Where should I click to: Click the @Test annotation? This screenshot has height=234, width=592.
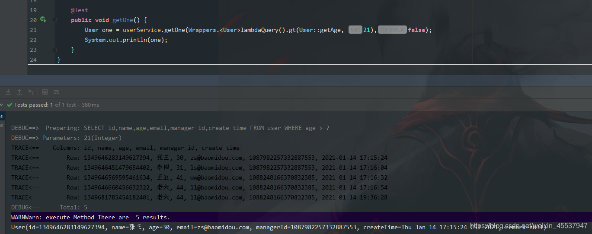click(x=80, y=10)
